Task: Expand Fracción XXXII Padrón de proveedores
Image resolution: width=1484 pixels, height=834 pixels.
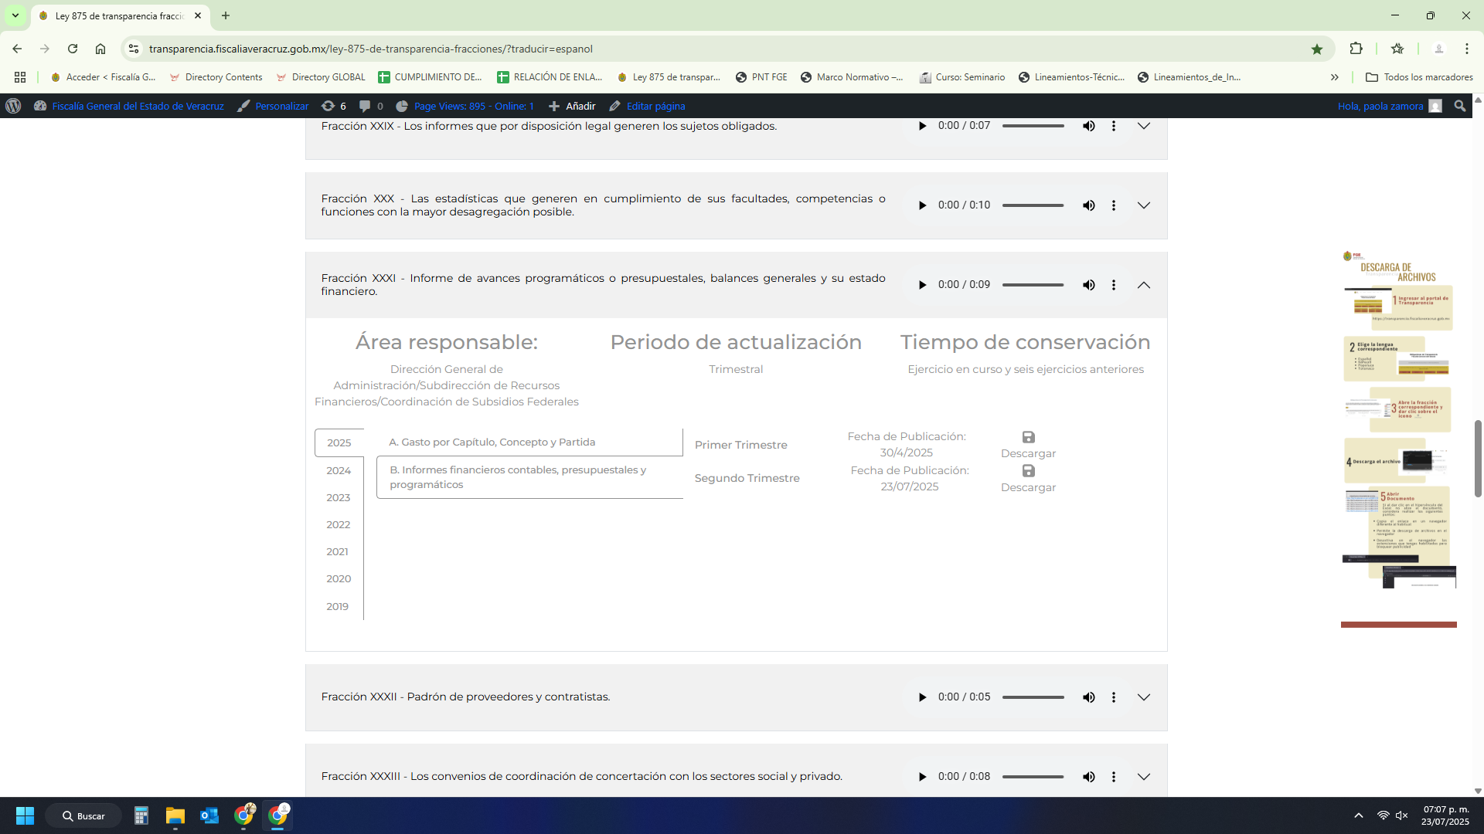Action: tap(1144, 697)
